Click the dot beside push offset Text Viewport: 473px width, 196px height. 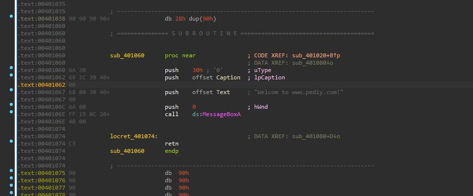[11, 92]
